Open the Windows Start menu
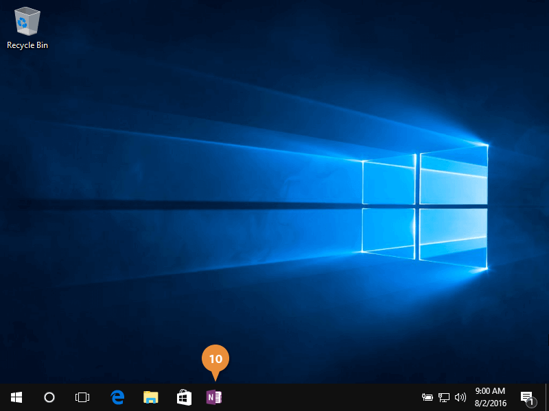The image size is (549, 411). 16,397
